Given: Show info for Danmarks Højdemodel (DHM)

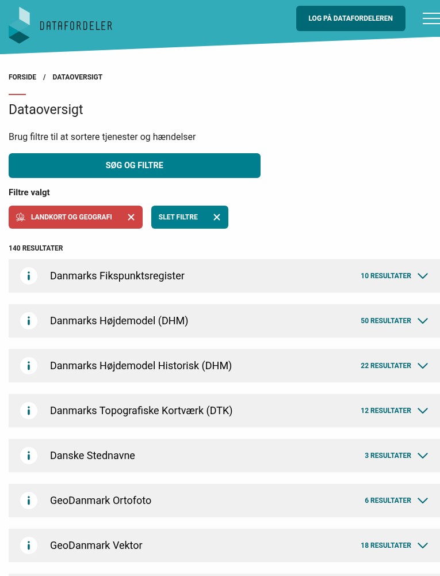Looking at the screenshot, I should 29,321.
